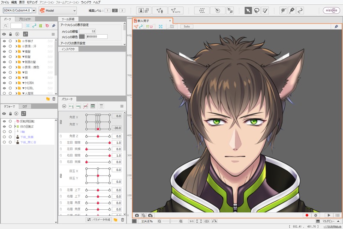Click the lock icon in the Parts panel header

click(x=10, y=34)
